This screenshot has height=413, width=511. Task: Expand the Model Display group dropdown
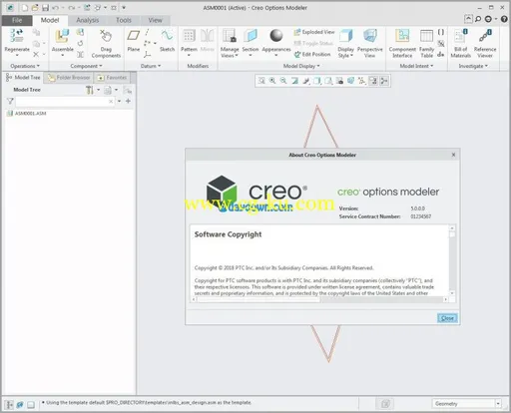[301, 66]
